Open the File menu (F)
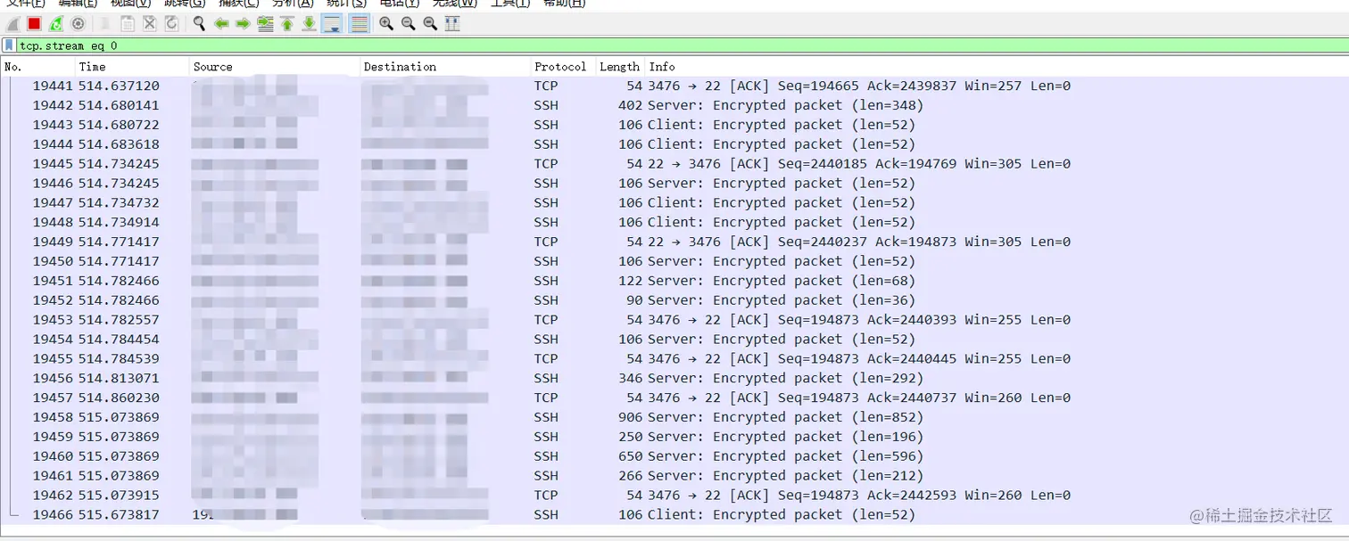 (26, 4)
